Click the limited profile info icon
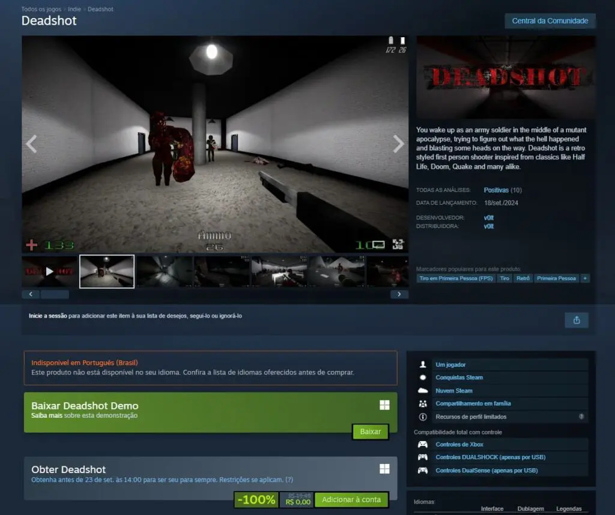Image resolution: width=615 pixels, height=515 pixels. pyautogui.click(x=423, y=417)
